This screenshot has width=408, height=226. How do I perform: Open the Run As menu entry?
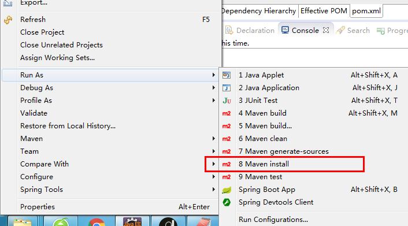tap(110, 75)
